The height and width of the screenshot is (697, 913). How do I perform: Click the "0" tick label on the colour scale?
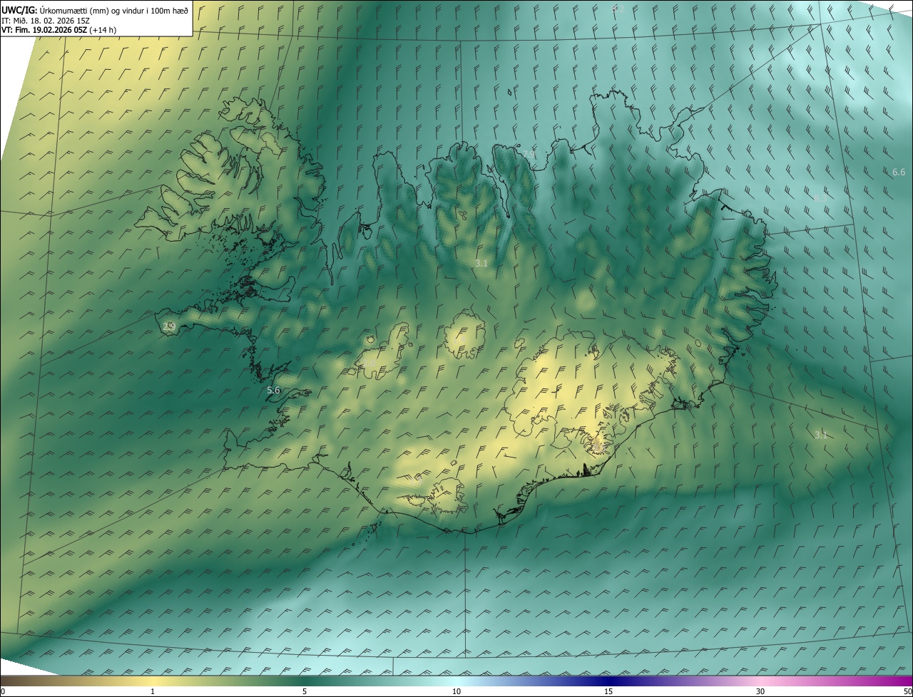[3, 691]
